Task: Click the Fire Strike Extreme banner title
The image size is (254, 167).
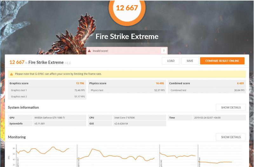Action: coord(127,36)
